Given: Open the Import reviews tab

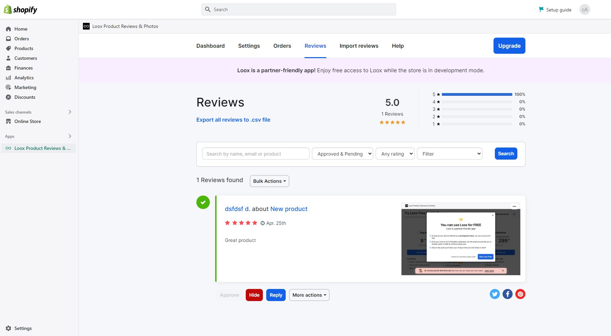Looking at the screenshot, I should pos(359,46).
